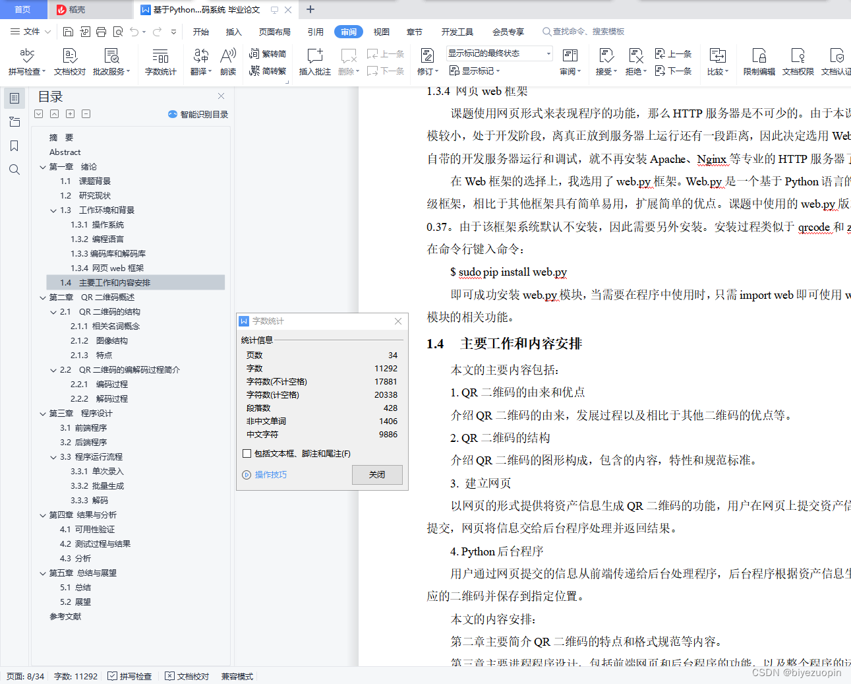This screenshot has width=851, height=684.
Task: Click the undo arrow in quick toolbar
Action: click(x=134, y=32)
